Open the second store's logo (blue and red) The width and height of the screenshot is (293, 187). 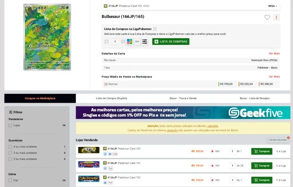[89, 164]
